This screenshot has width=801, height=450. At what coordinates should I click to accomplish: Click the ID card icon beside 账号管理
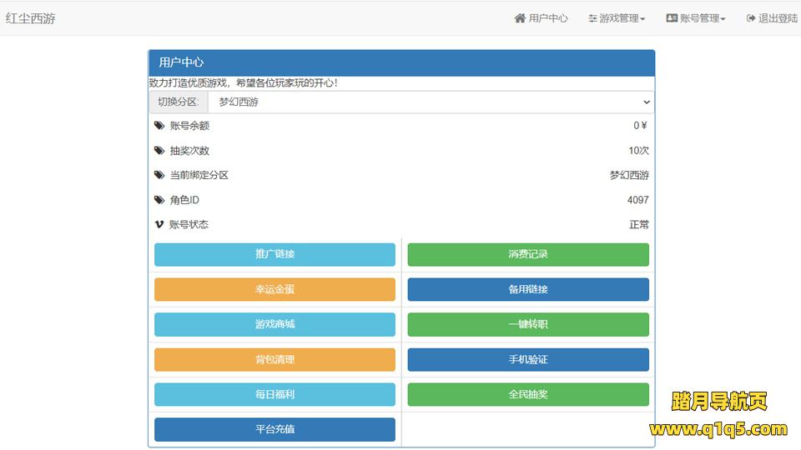tap(672, 18)
